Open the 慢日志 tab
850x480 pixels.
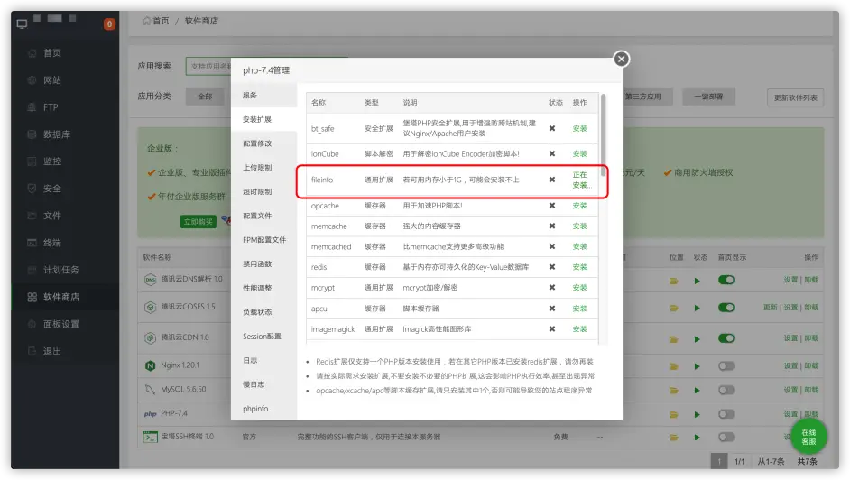(x=254, y=384)
